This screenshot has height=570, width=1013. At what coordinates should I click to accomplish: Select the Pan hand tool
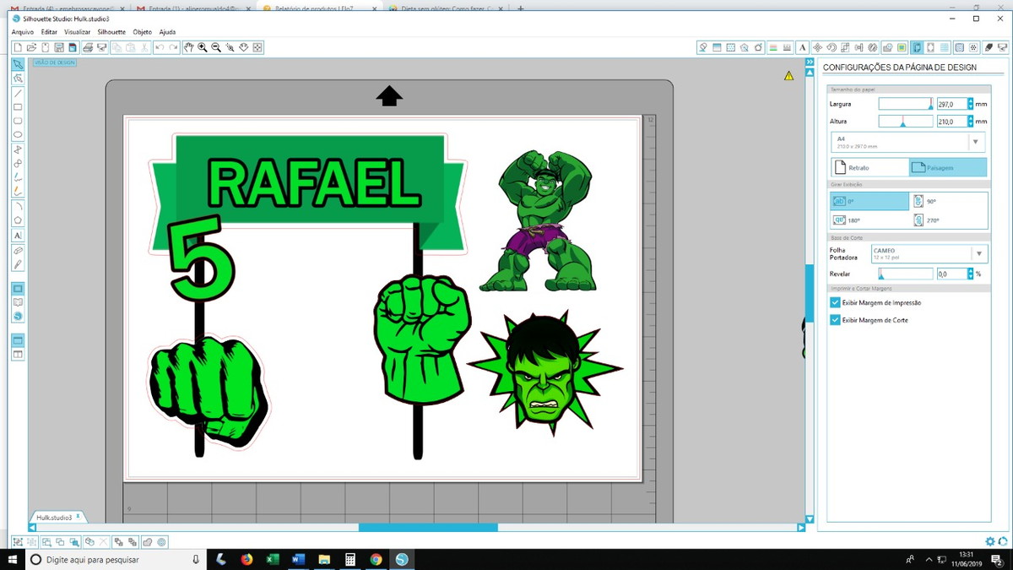point(188,47)
